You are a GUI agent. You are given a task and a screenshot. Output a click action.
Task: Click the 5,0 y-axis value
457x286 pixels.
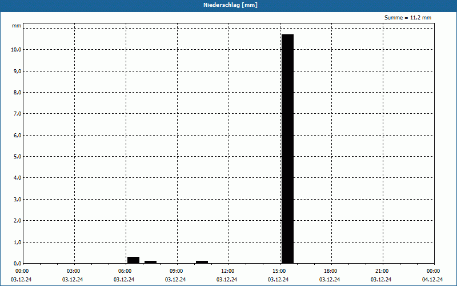18,157
